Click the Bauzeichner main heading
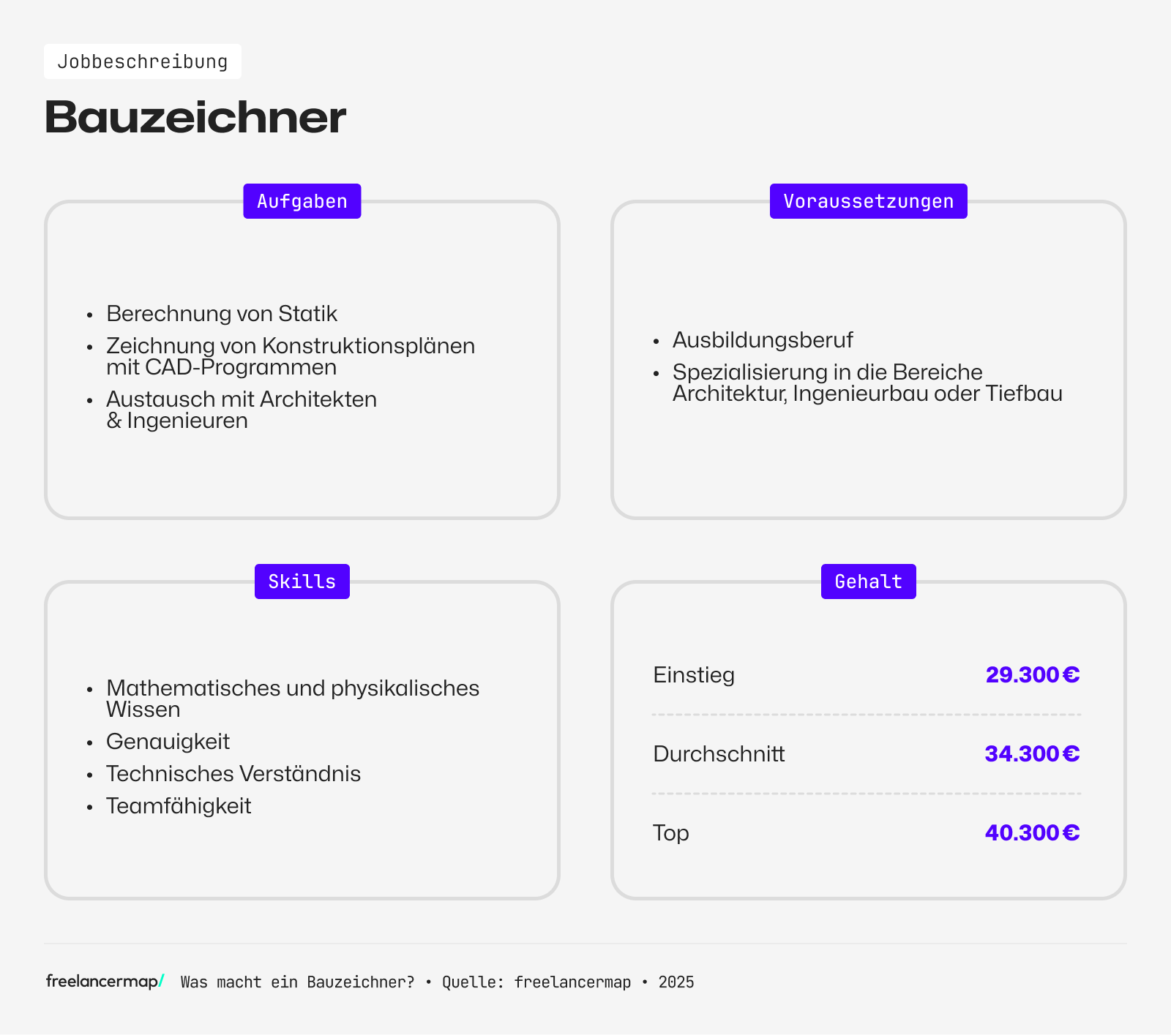This screenshot has width=1171, height=1035. pos(195,117)
